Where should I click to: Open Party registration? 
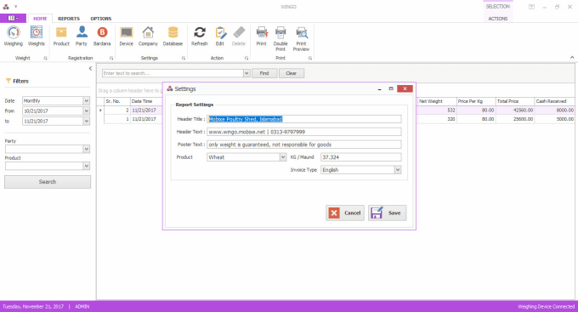pyautogui.click(x=82, y=37)
